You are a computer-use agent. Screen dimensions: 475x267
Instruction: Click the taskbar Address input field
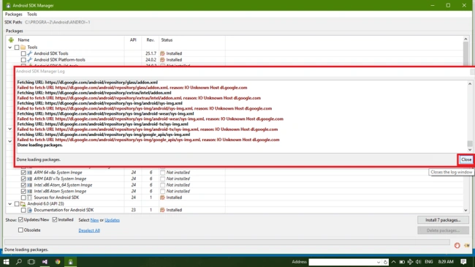[x=342, y=262]
